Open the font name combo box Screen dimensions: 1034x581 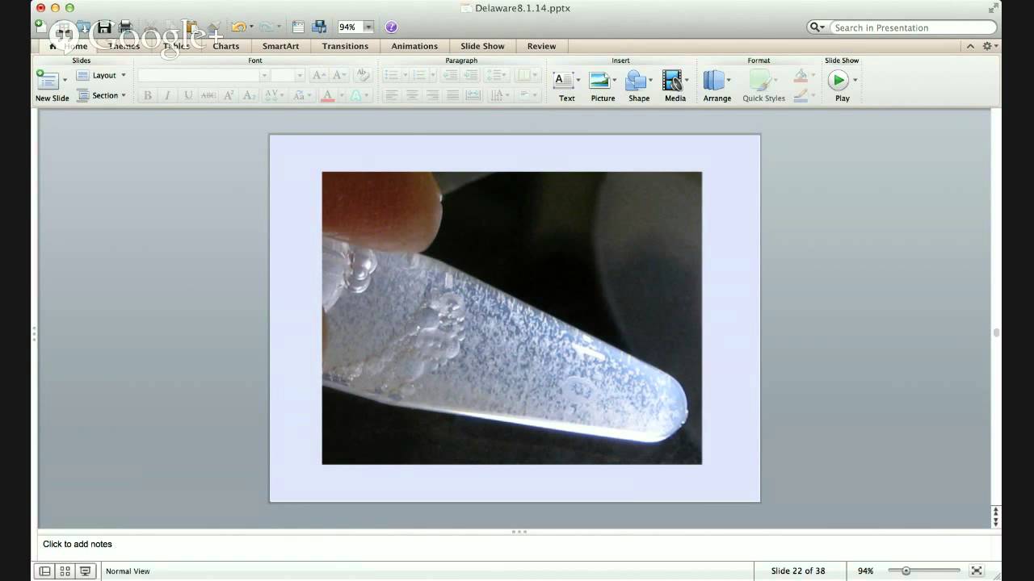point(204,75)
